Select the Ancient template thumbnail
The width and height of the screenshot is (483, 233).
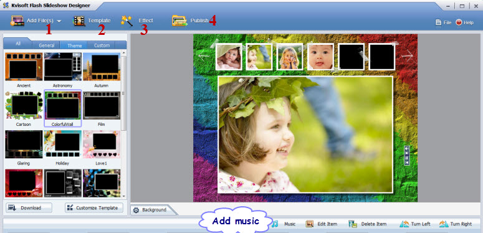click(24, 67)
